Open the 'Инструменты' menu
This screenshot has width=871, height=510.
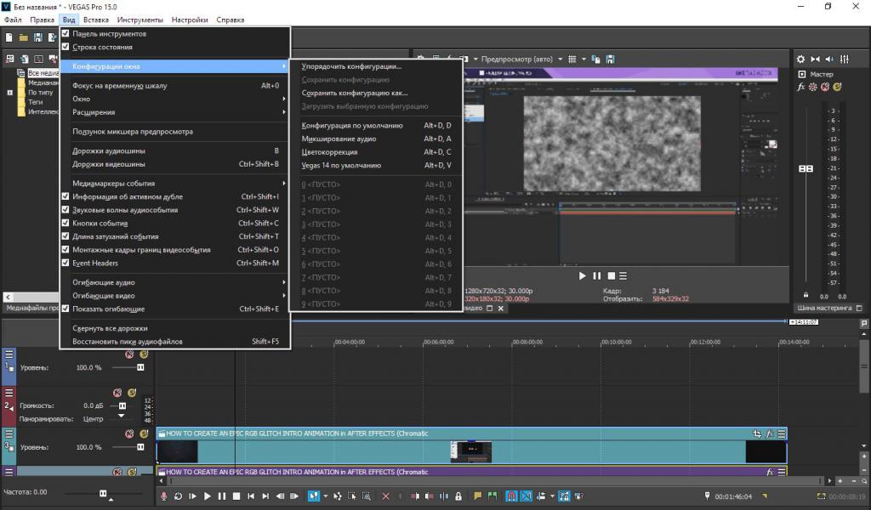click(x=140, y=19)
